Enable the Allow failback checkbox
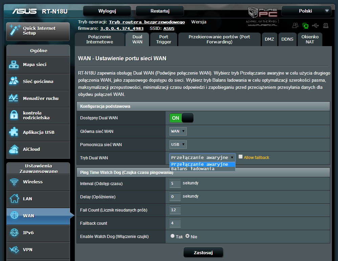This screenshot has height=261, width=338. [241, 157]
